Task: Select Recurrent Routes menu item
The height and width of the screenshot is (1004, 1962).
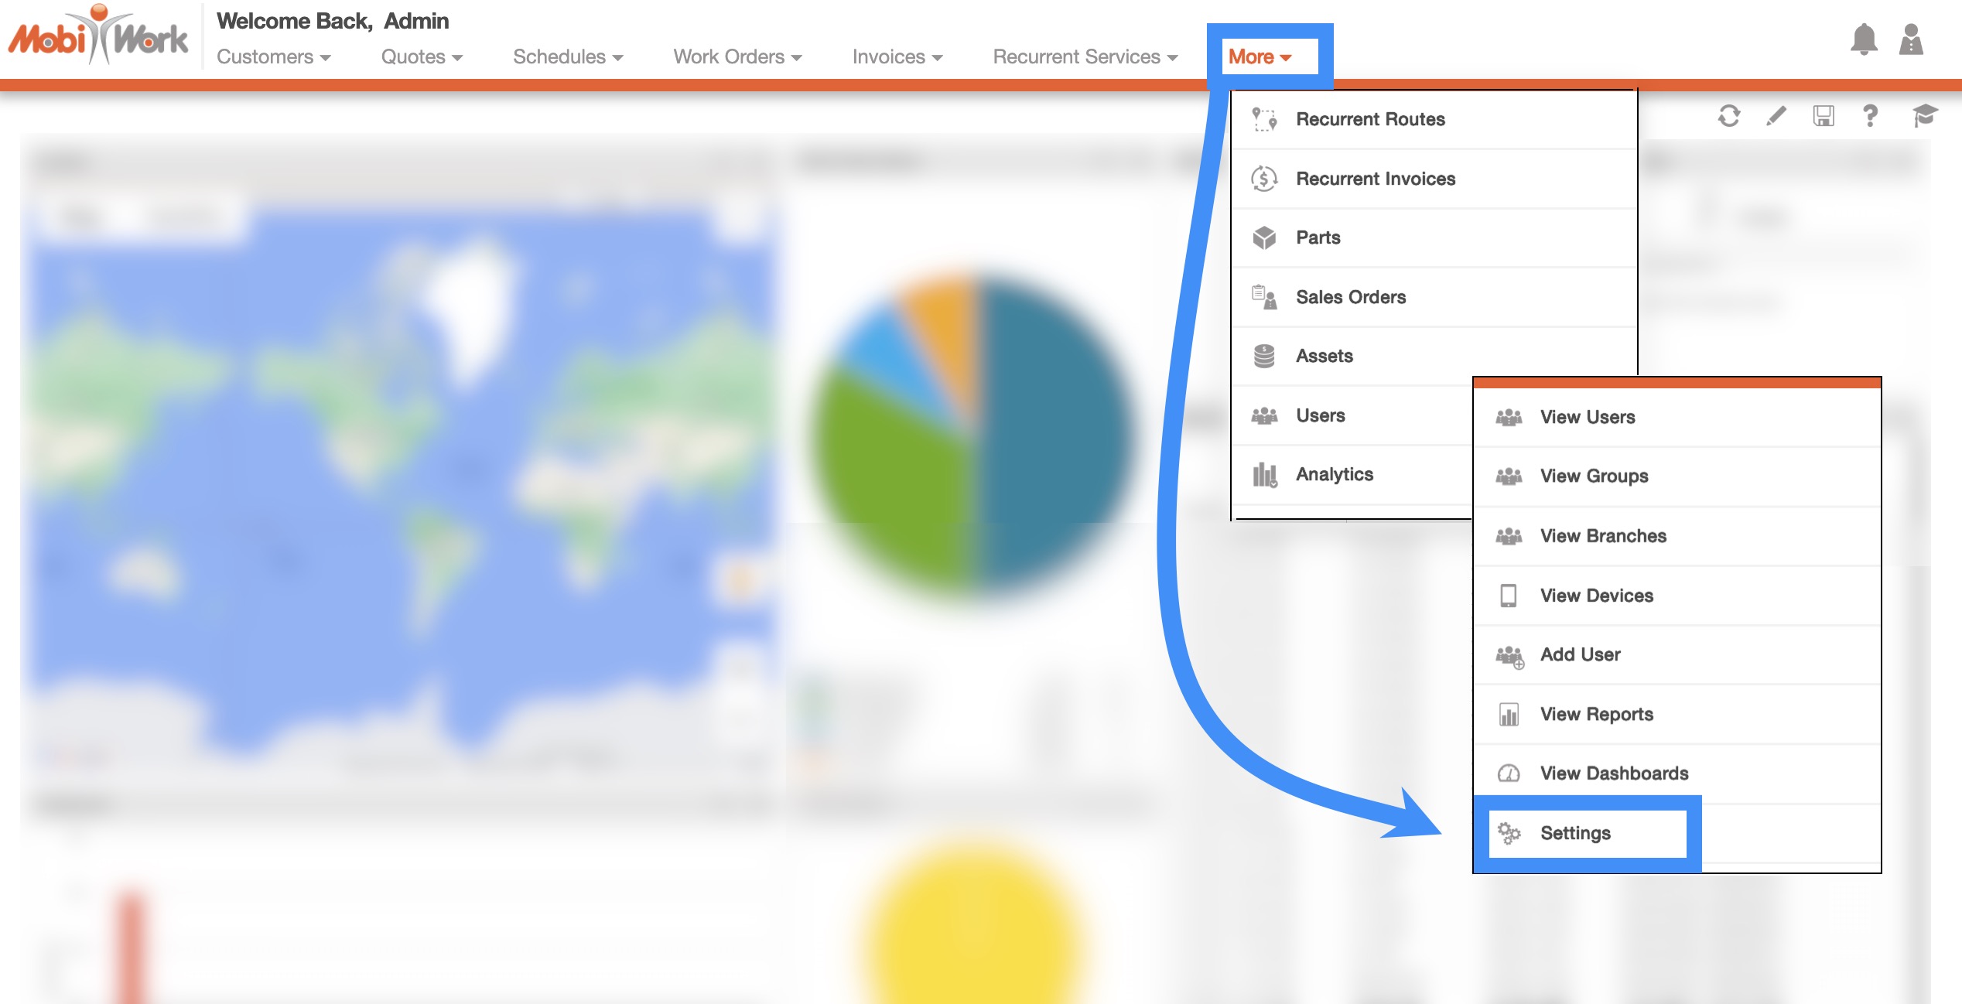Action: [1370, 119]
